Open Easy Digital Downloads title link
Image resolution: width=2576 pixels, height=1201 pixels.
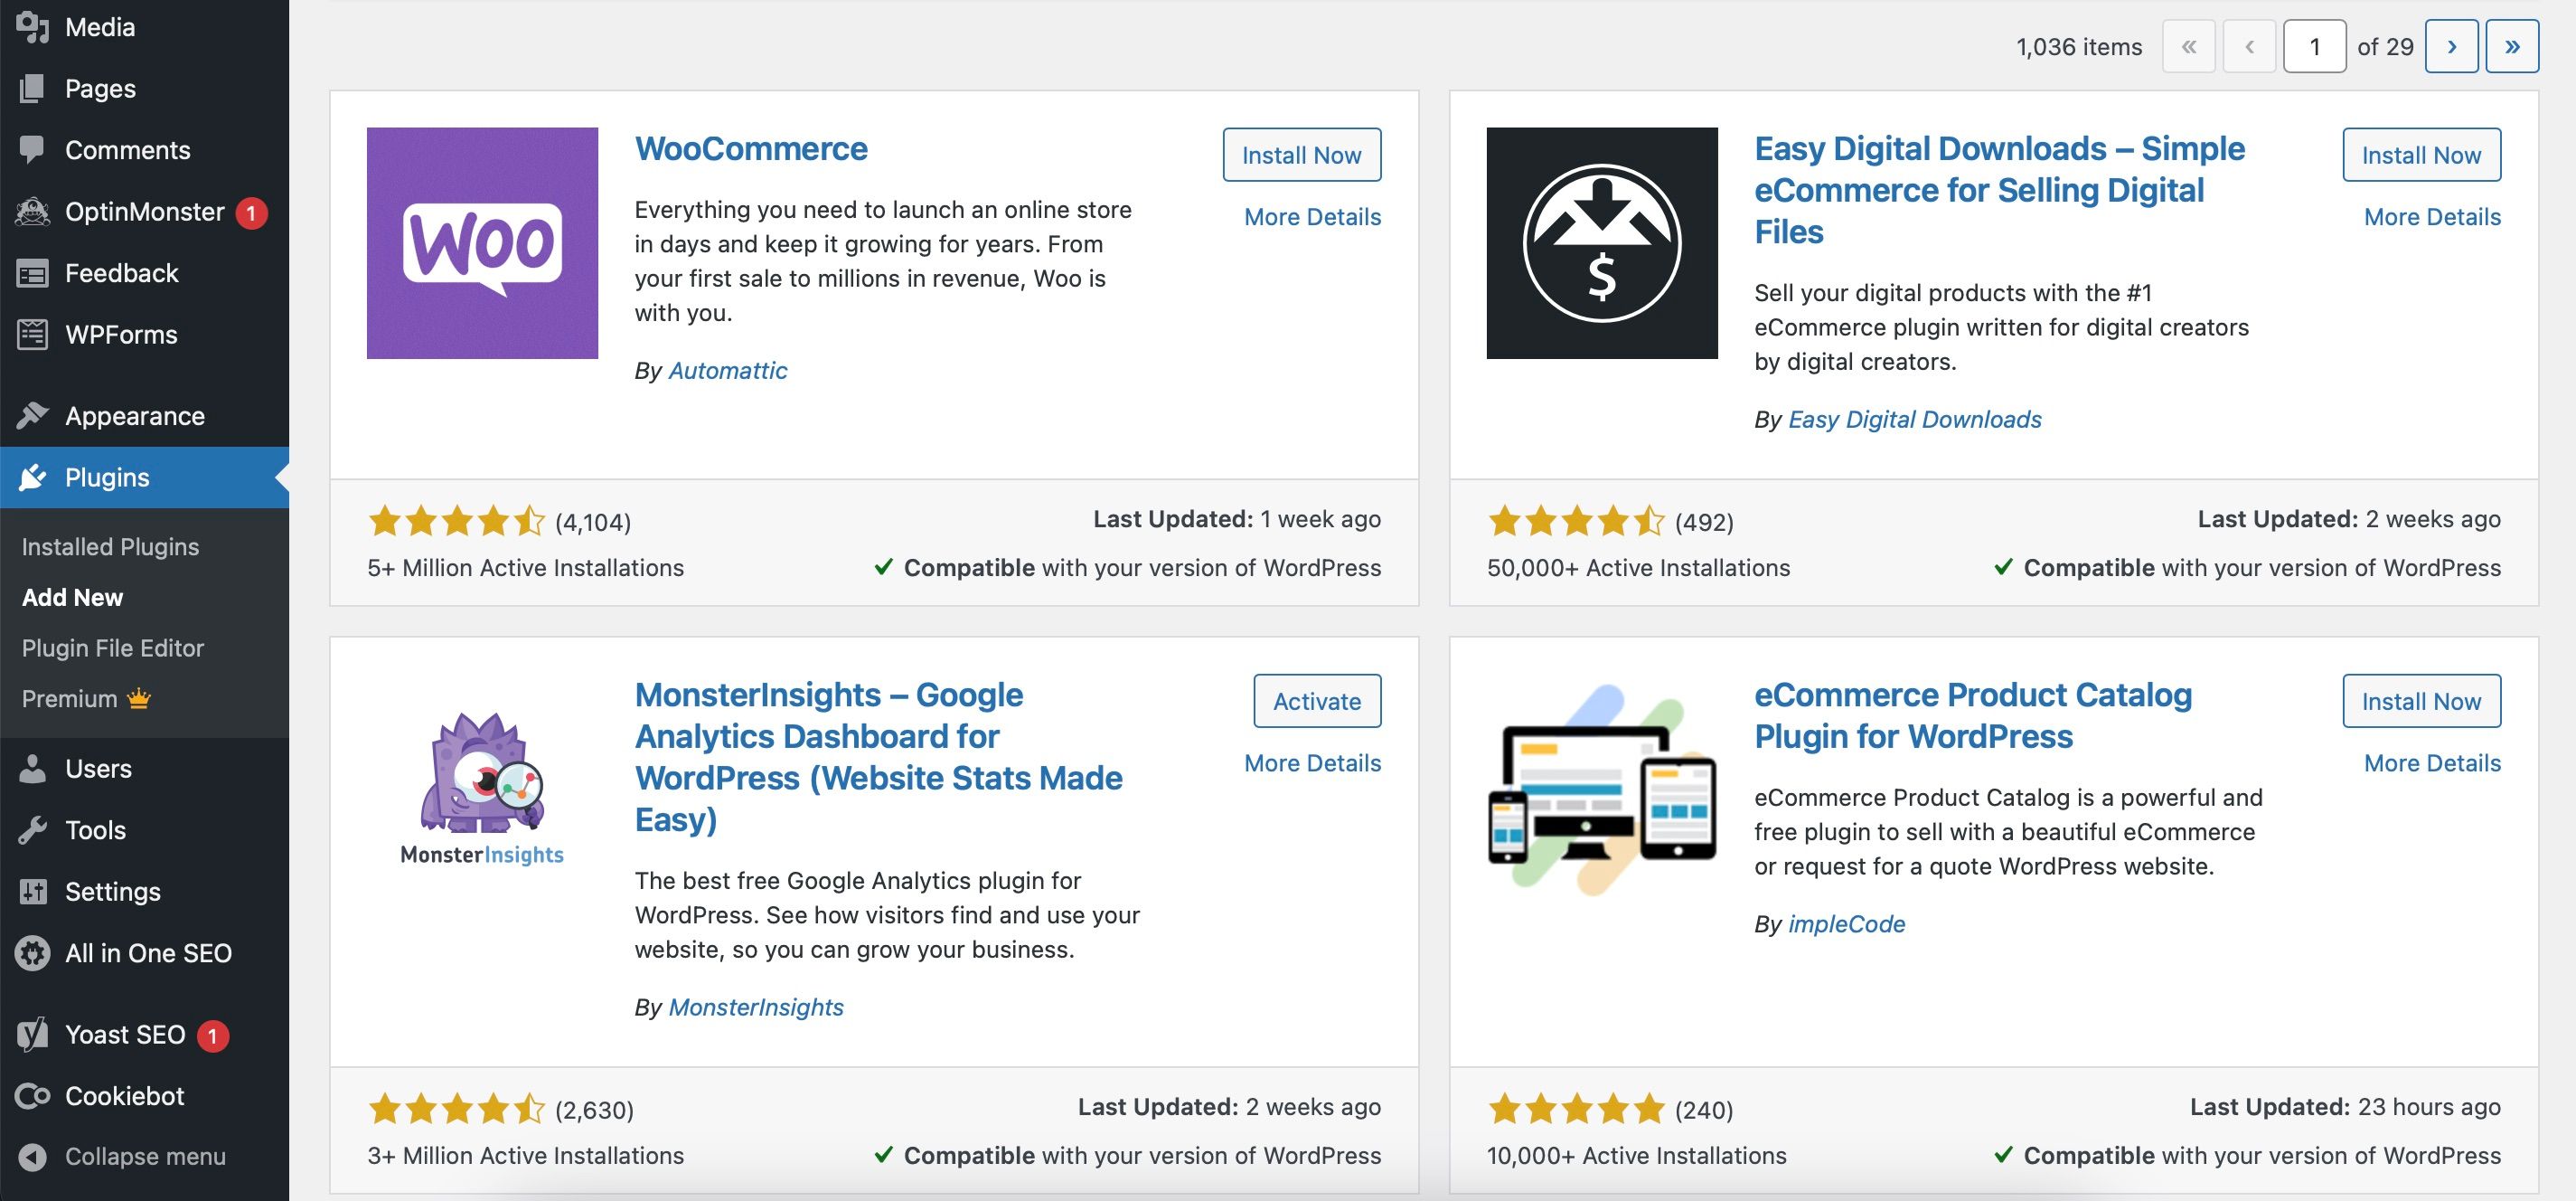pyautogui.click(x=2000, y=190)
